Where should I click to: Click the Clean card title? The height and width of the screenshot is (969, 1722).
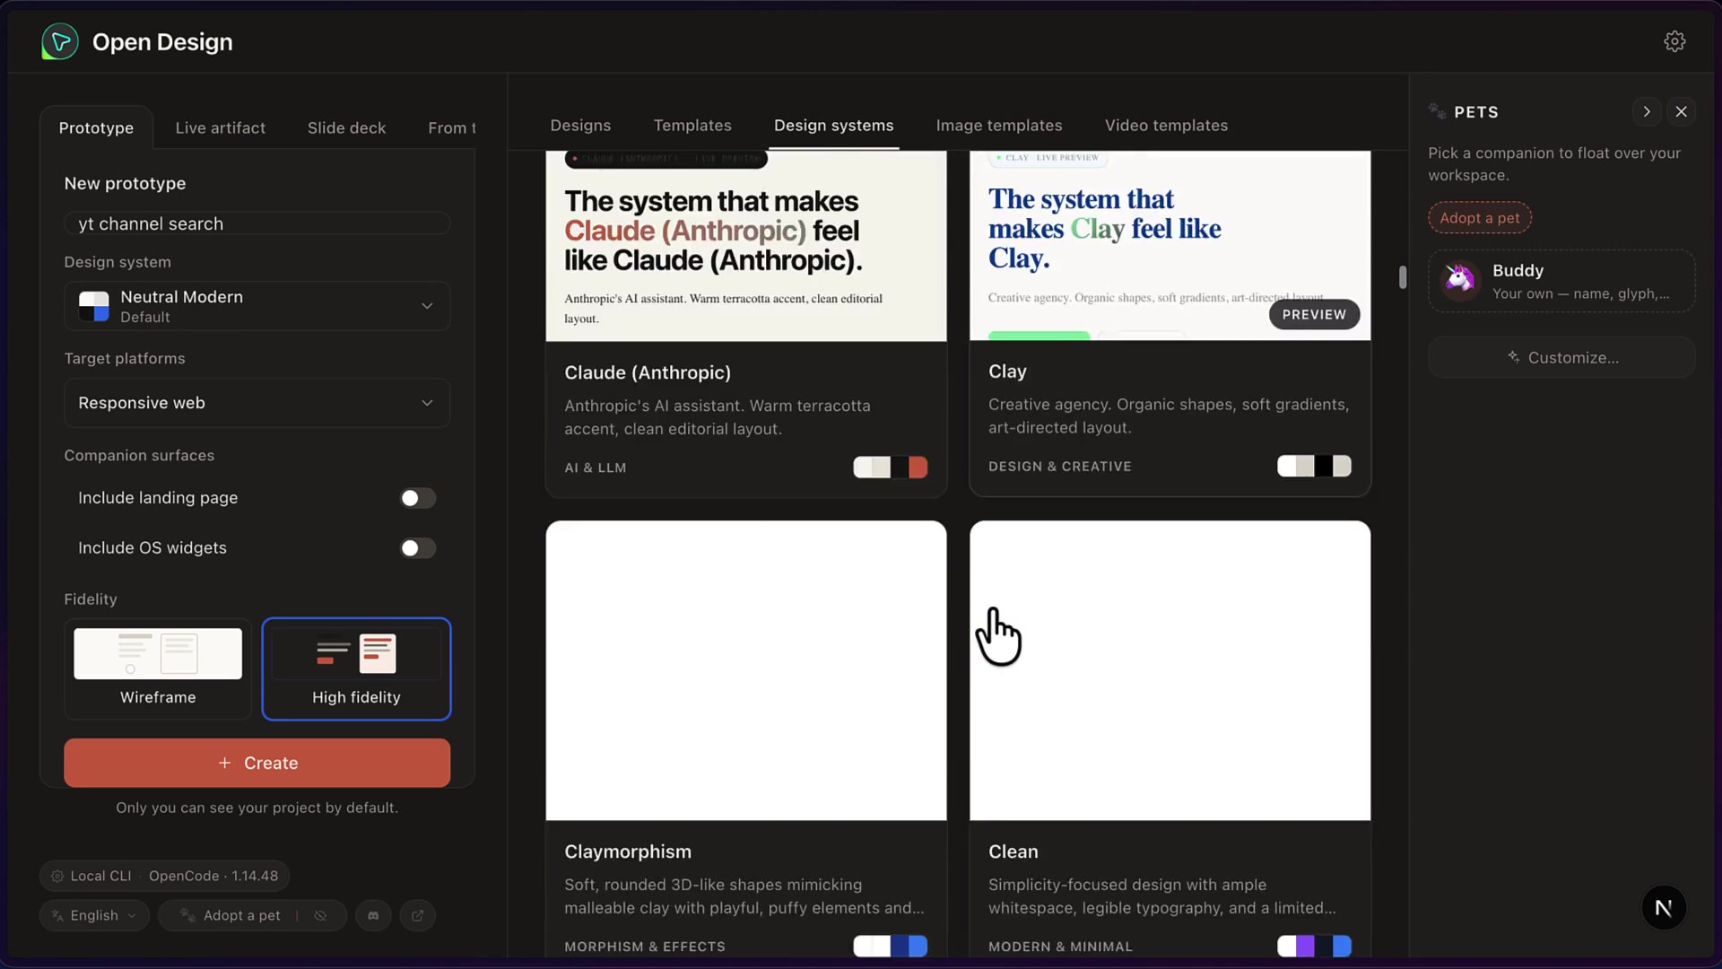coord(1013,851)
